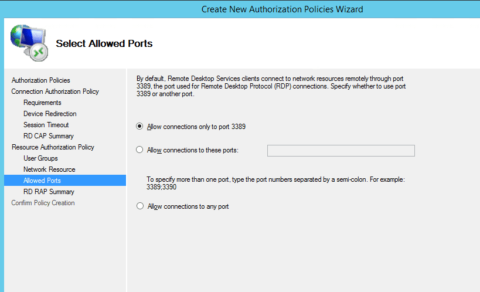Go to Resource Authorization Policy step
Viewport: 480px width, 292px height.
pos(53,147)
